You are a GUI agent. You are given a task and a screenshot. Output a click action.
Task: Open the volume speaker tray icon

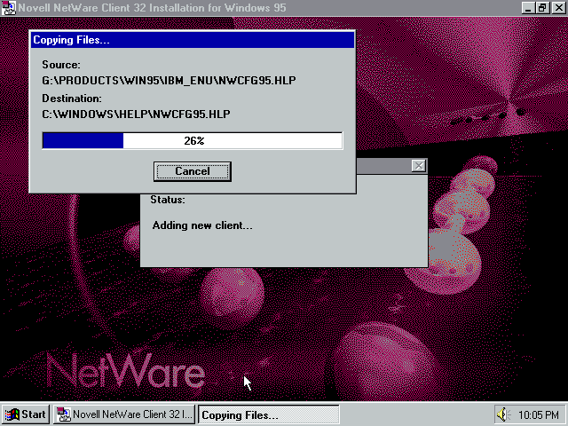[503, 414]
